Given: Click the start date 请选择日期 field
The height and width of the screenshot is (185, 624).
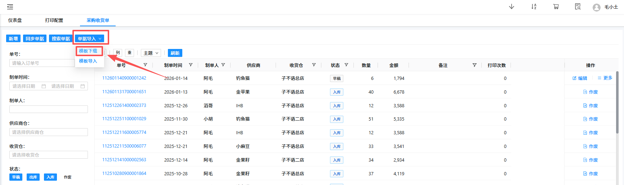Looking at the screenshot, I should (24, 86).
